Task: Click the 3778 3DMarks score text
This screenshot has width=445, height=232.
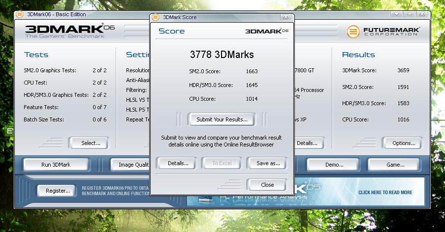Action: pyautogui.click(x=222, y=55)
